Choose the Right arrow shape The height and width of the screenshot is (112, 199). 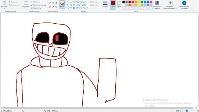pyautogui.click(x=80, y=5)
